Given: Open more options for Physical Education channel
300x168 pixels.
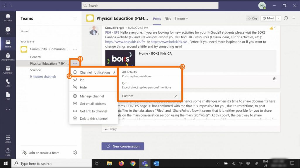Looking at the screenshot, I should click(75, 63).
